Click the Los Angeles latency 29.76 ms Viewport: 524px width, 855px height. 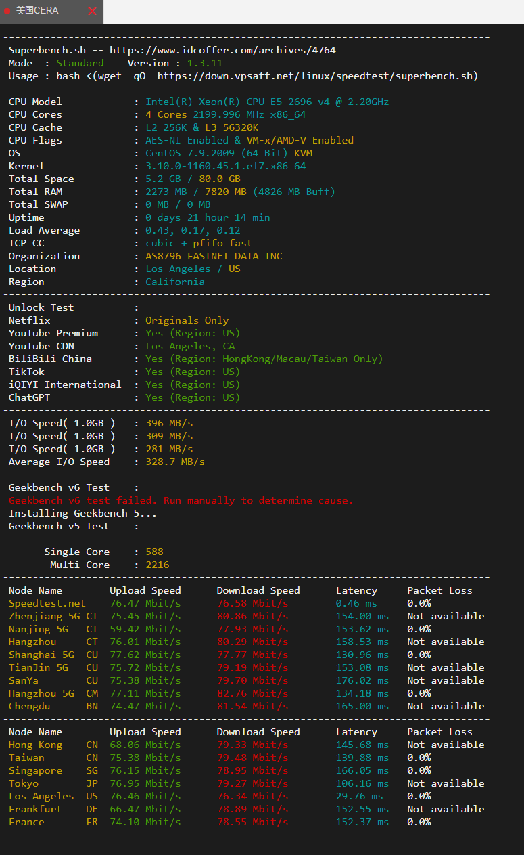coord(359,796)
